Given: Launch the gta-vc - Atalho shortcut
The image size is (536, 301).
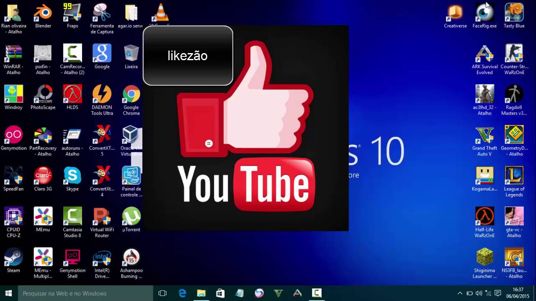Looking at the screenshot, I should [x=514, y=222].
